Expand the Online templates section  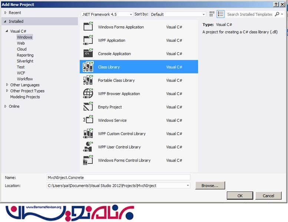(x=5, y=106)
